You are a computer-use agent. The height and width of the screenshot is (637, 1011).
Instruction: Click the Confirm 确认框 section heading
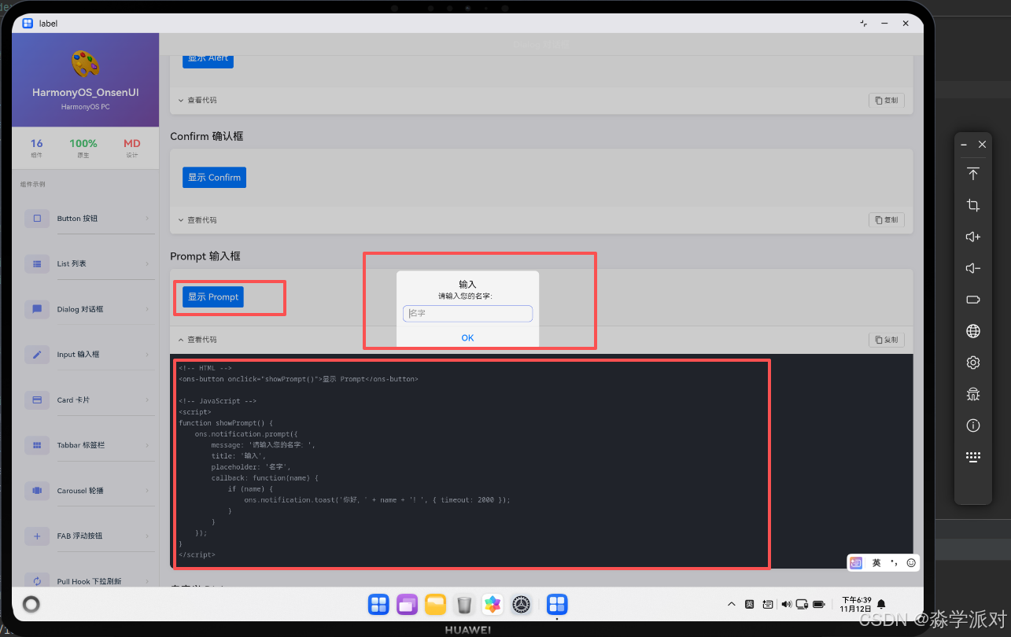pos(207,136)
